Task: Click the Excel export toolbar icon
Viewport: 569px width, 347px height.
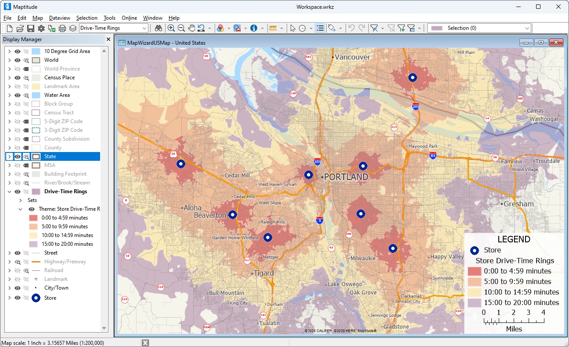Action: 52,28
